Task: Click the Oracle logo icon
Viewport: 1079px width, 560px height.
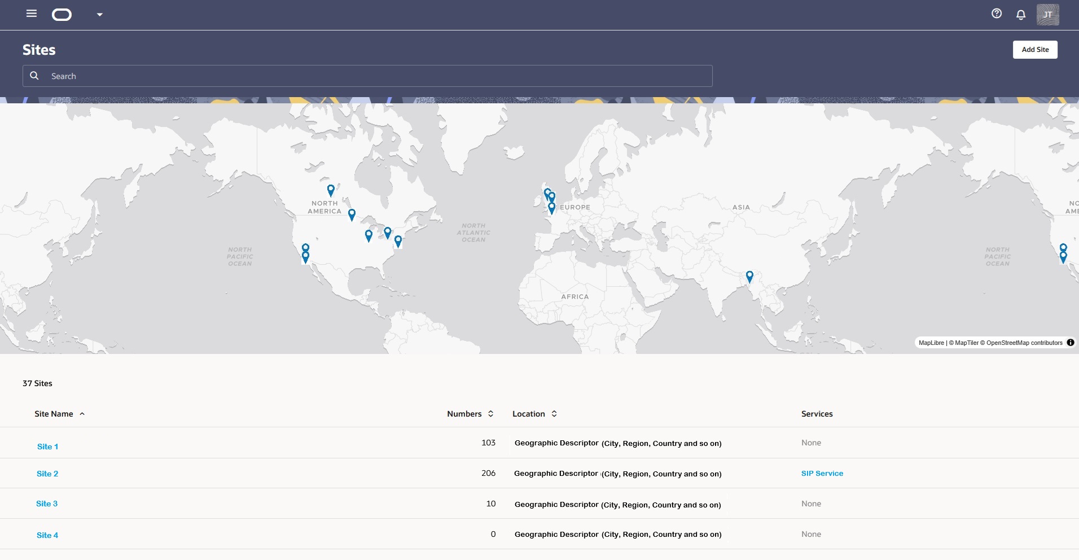Action: coord(62,15)
